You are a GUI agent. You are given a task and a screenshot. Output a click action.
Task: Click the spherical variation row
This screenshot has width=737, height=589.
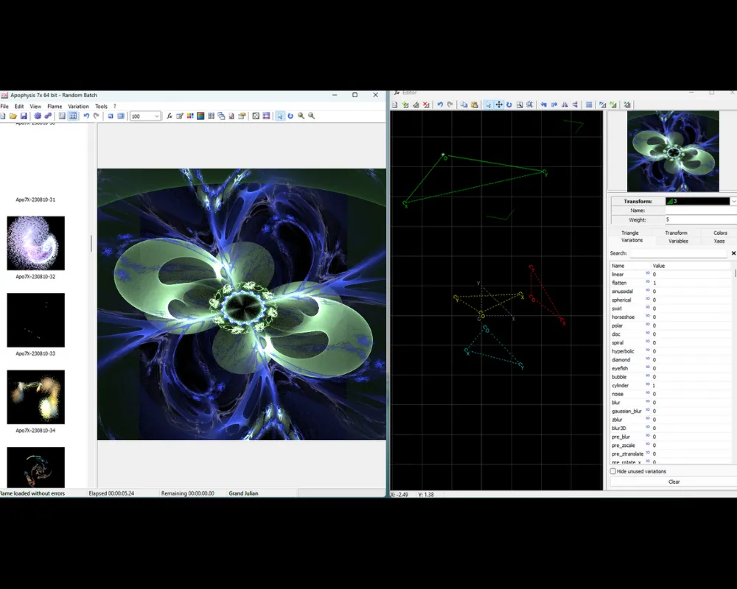(x=671, y=300)
